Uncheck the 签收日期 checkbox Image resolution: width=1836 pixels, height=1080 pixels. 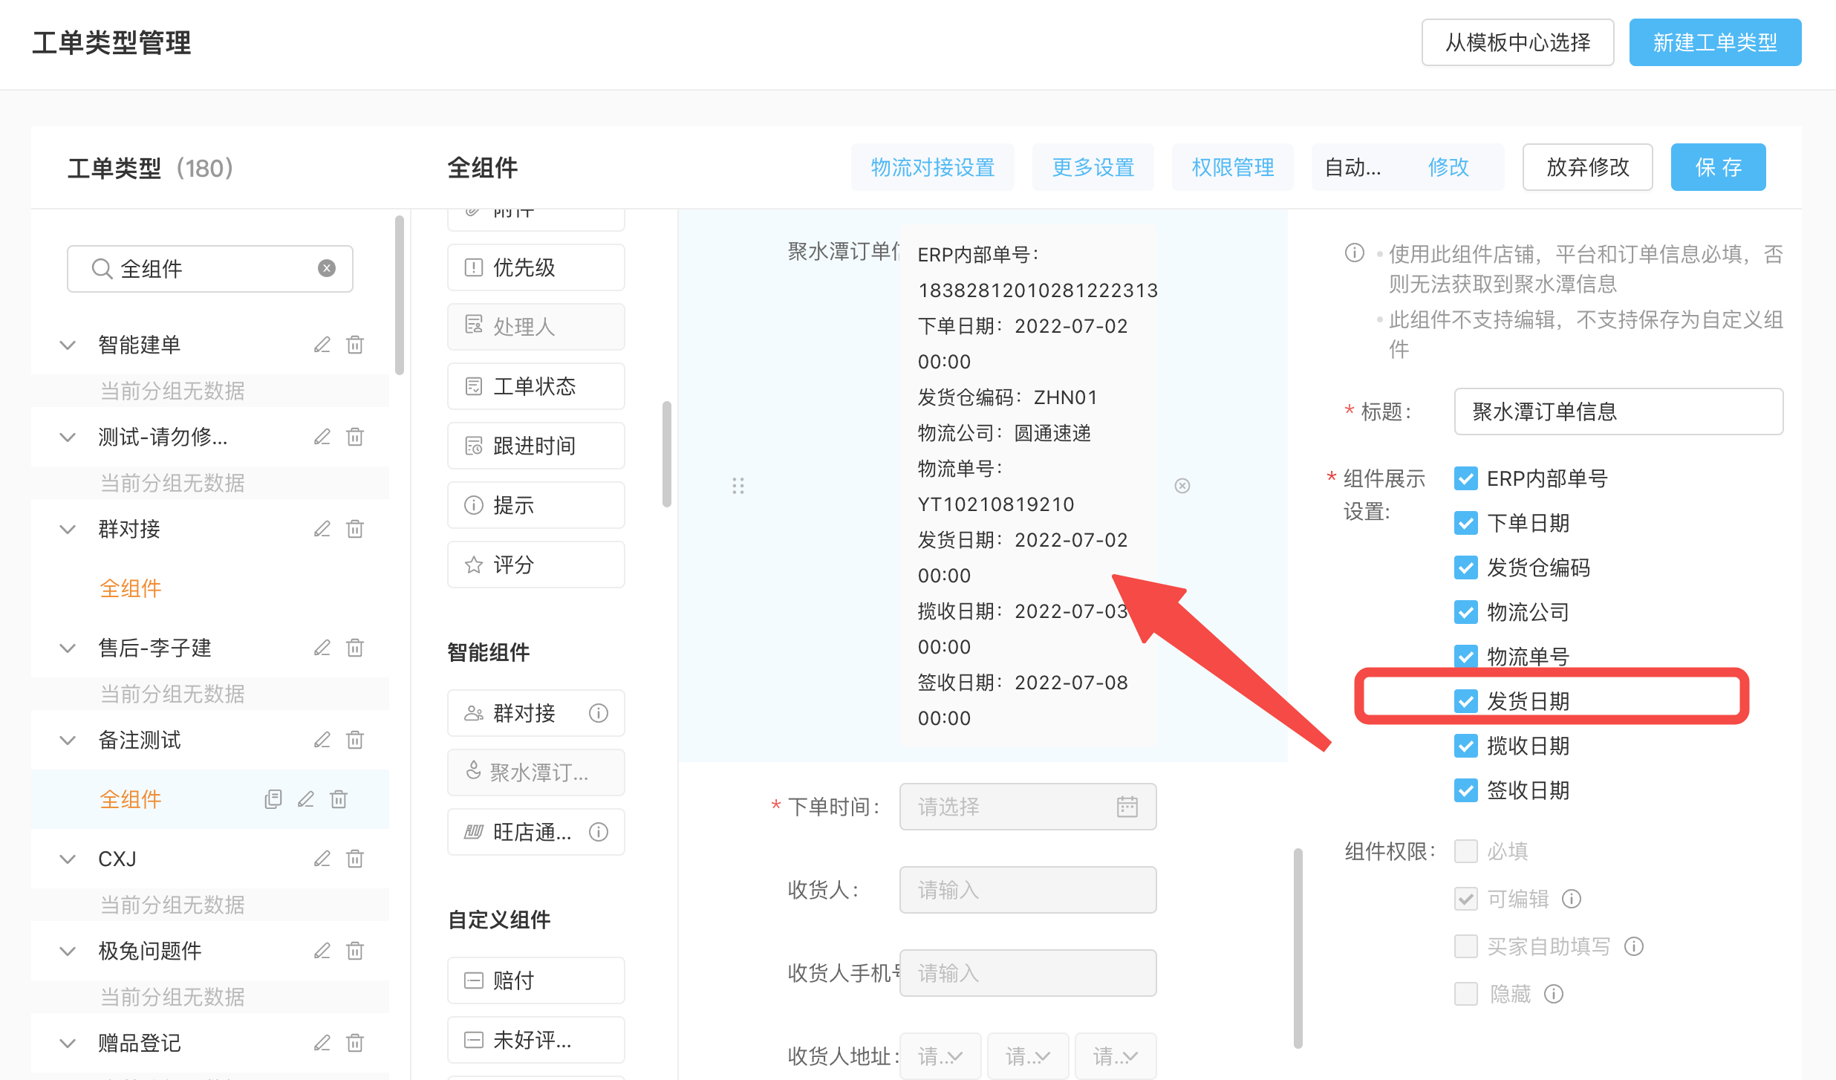click(x=1466, y=790)
